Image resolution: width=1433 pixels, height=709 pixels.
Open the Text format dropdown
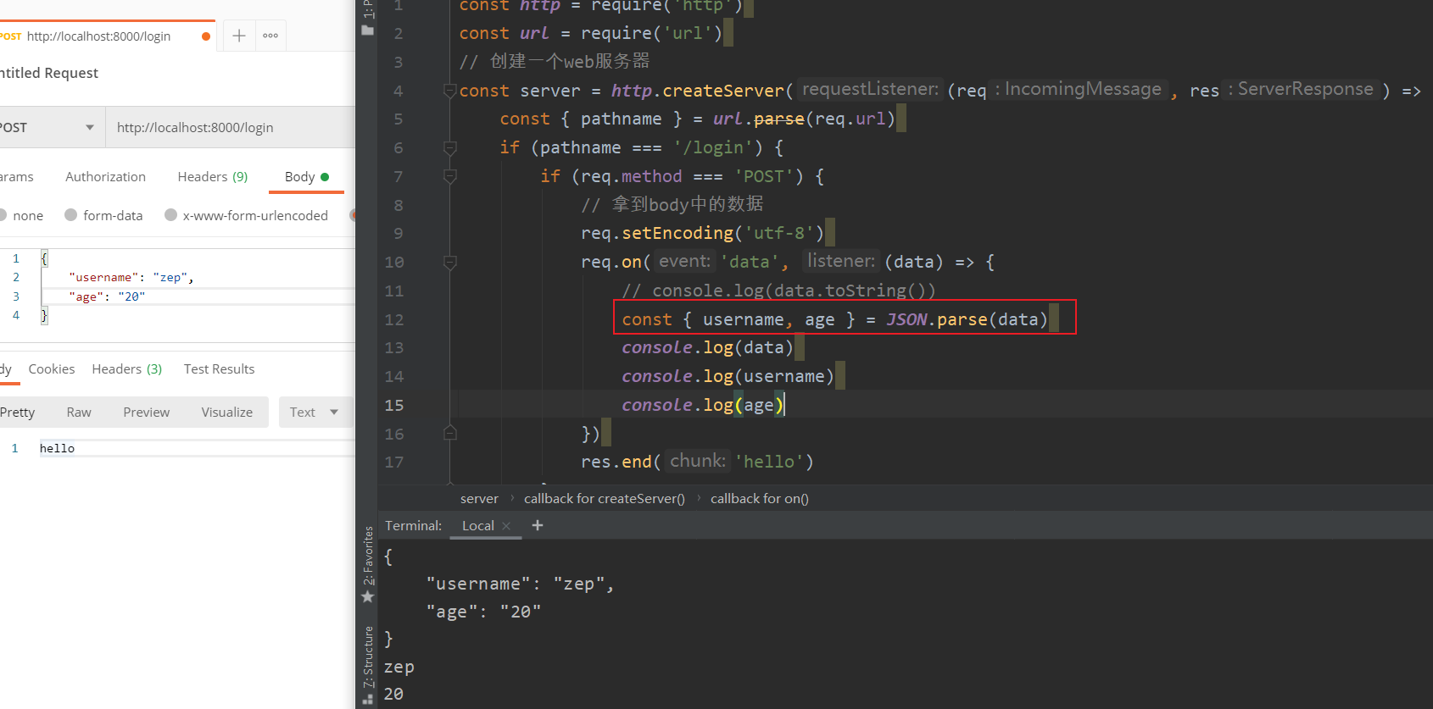pyautogui.click(x=315, y=412)
